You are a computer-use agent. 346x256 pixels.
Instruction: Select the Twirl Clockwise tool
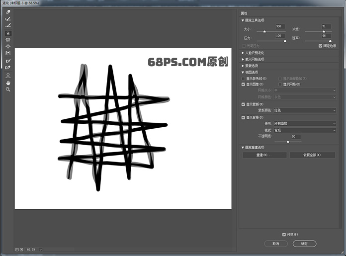tap(8, 33)
